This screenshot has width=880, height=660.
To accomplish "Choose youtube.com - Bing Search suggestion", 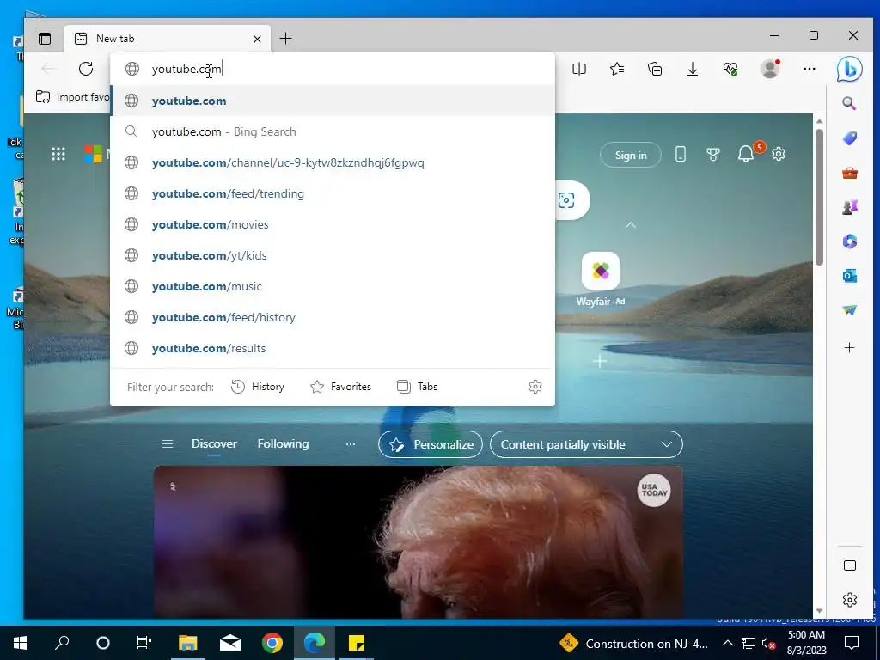I will 333,131.
